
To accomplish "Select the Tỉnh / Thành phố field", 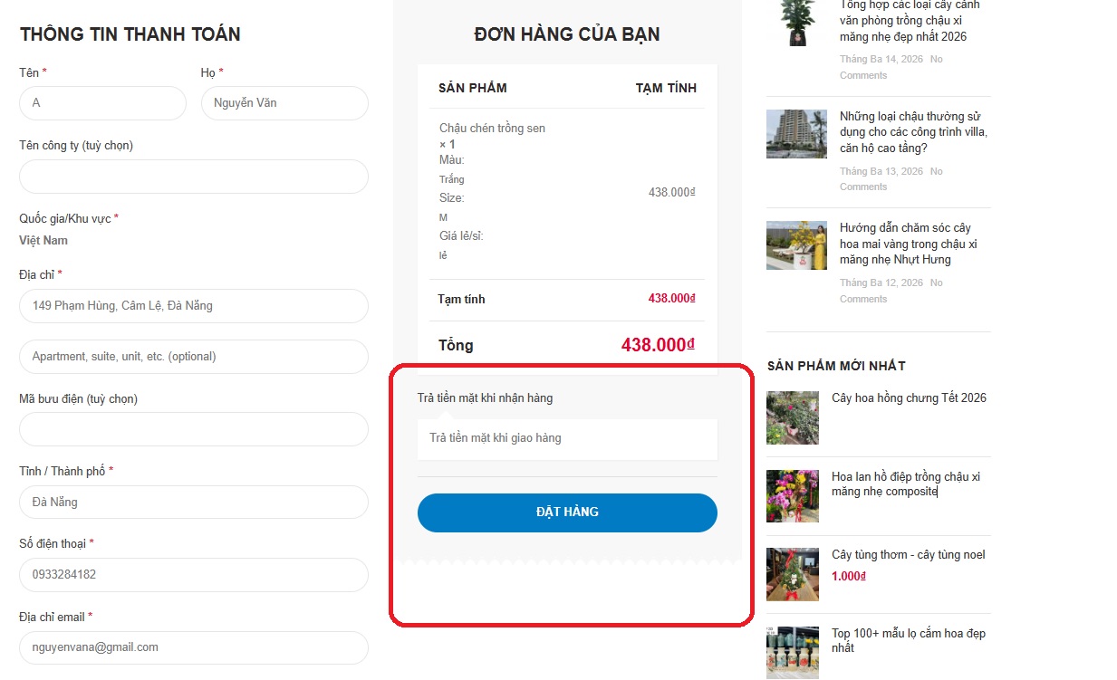I will click(194, 503).
